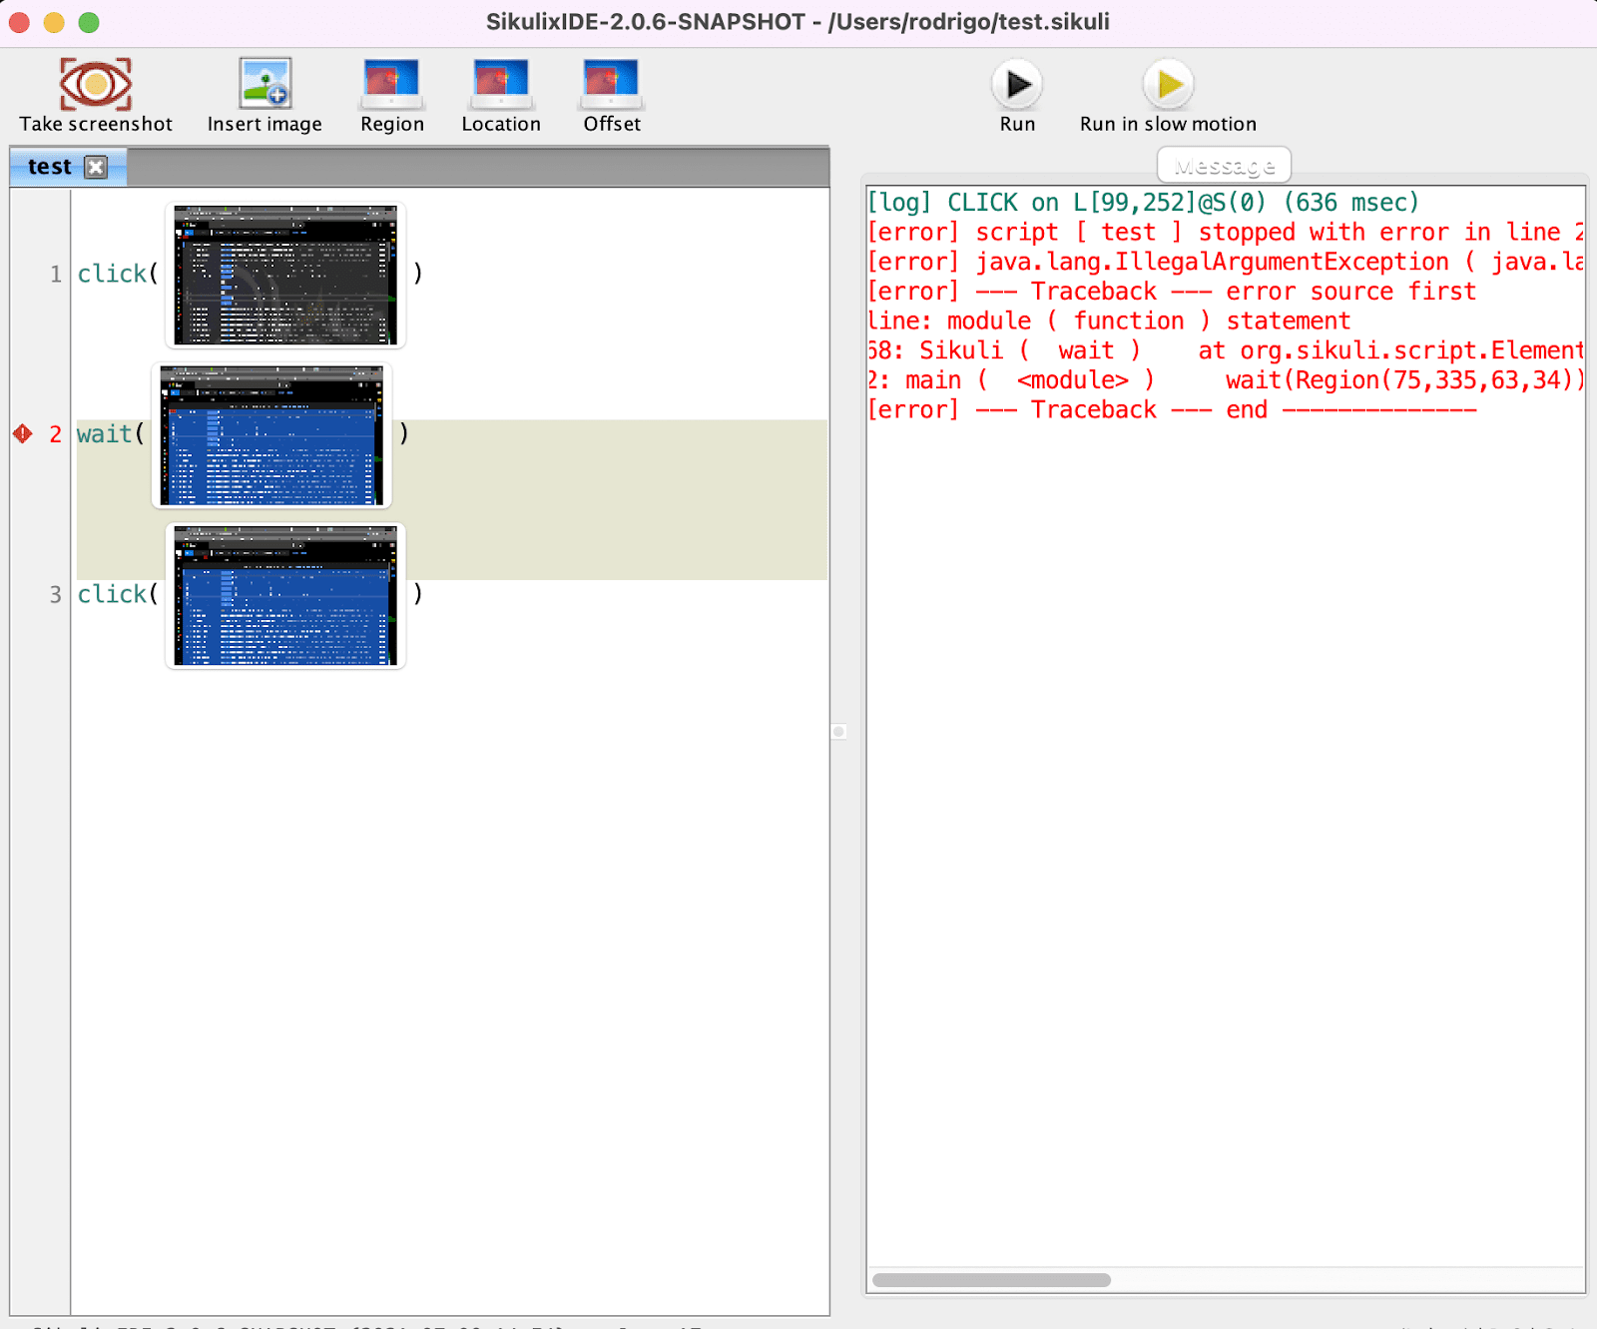Close the test tab with its X icon
This screenshot has height=1329, width=1597.
pyautogui.click(x=96, y=167)
